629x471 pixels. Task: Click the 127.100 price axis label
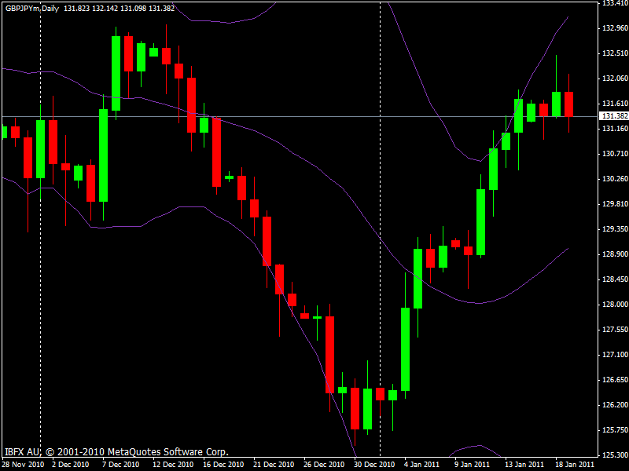(615, 355)
